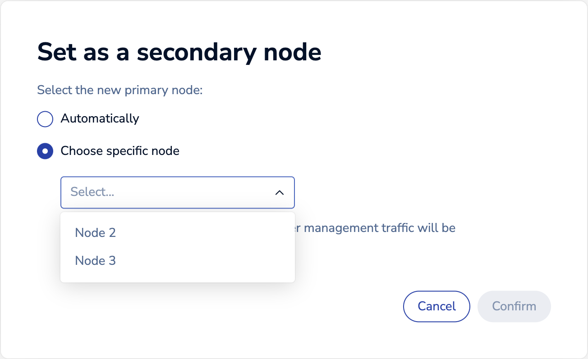Collapse the dropdown using the chevron icon
The image size is (588, 359).
click(280, 192)
